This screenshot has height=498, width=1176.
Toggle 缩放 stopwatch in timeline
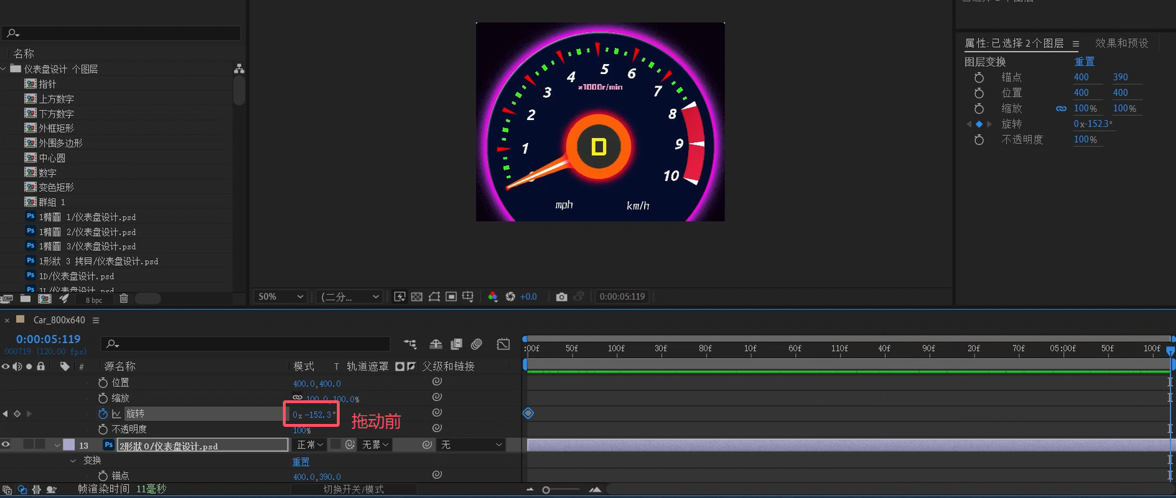103,398
